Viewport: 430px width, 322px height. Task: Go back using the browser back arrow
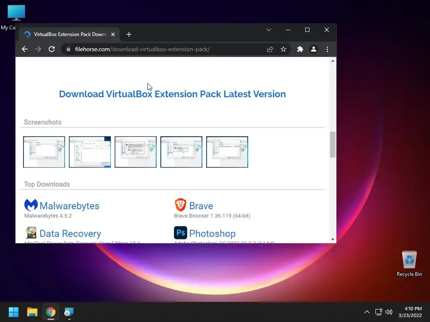pos(25,49)
